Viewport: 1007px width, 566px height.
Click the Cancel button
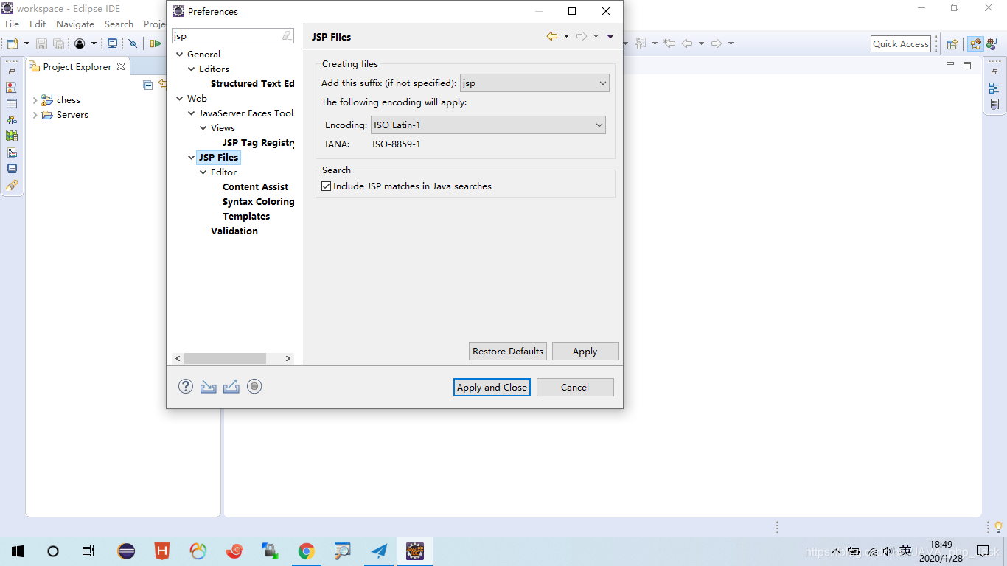point(575,387)
